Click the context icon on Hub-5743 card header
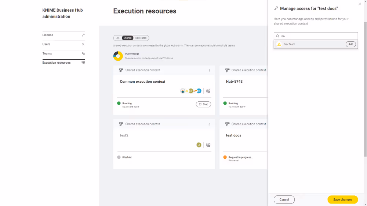 [x=227, y=70]
